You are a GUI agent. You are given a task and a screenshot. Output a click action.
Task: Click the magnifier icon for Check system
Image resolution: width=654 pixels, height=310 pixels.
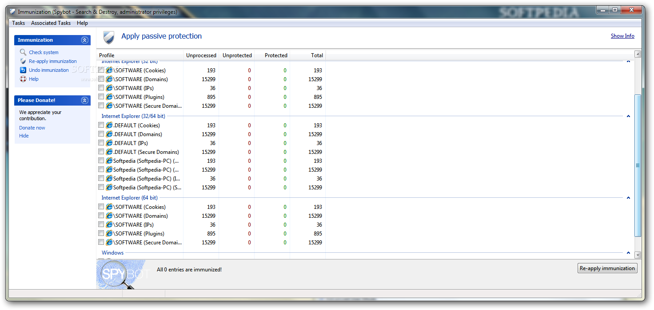click(x=23, y=52)
